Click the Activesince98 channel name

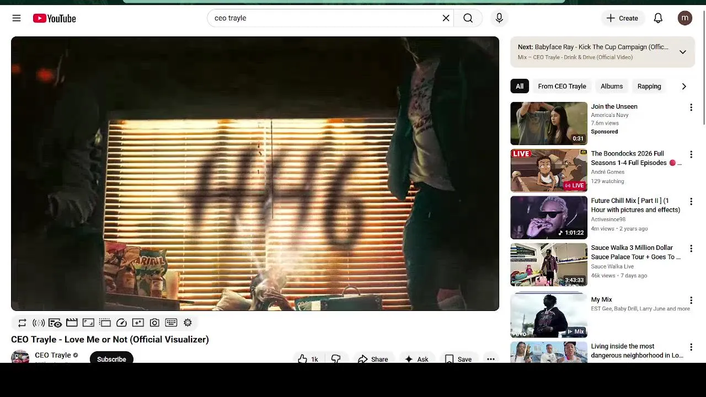(x=608, y=219)
